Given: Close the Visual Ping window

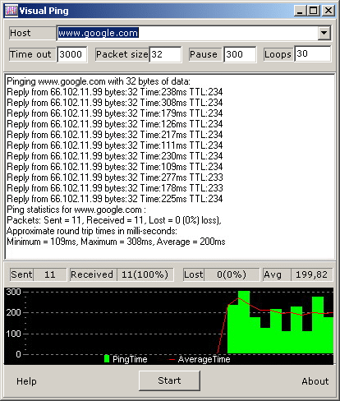Looking at the screenshot, I should [329, 11].
